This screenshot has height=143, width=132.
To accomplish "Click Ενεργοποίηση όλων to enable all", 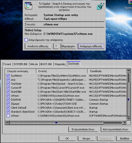I will [83, 129].
